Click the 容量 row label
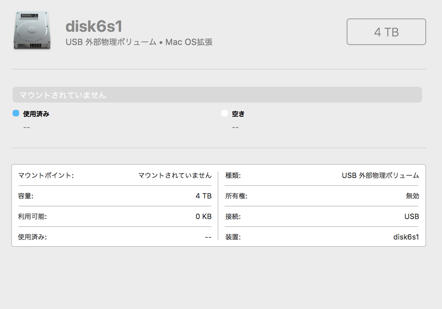Viewport: 442px width, 309px height. click(26, 196)
